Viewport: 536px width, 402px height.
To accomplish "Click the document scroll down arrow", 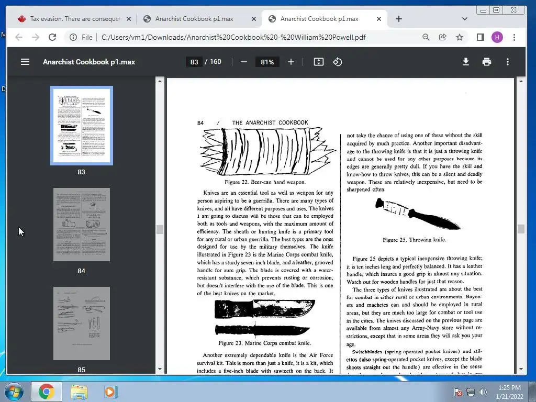I will coord(521,369).
